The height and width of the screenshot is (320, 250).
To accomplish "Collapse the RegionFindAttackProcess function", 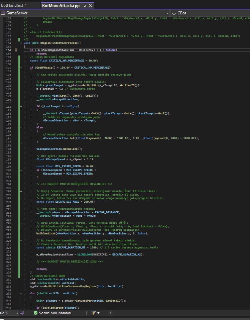I will pyautogui.click(x=21, y=43).
